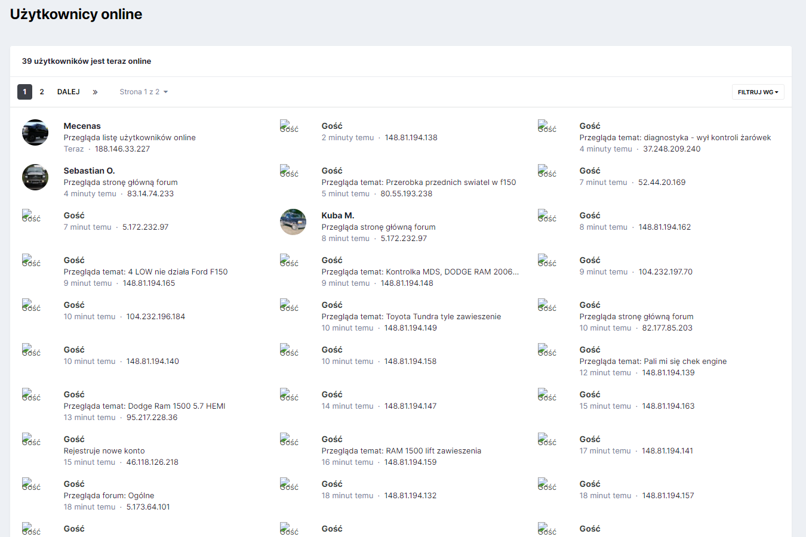Open topic 'Pali mi się chek engine'
This screenshot has height=537, width=806.
[685, 362]
